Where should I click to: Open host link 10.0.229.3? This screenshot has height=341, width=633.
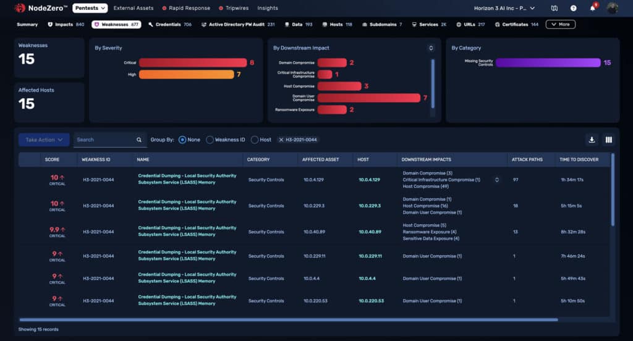(x=370, y=206)
